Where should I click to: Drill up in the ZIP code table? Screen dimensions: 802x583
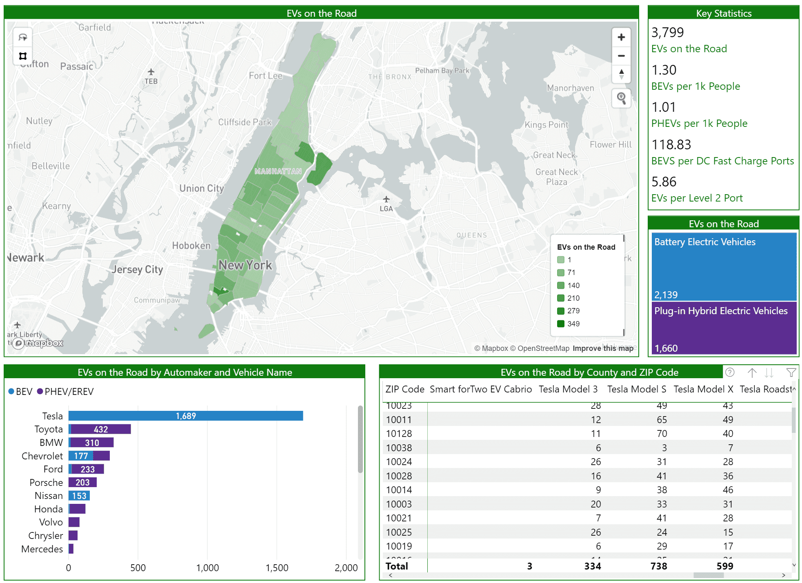click(752, 372)
